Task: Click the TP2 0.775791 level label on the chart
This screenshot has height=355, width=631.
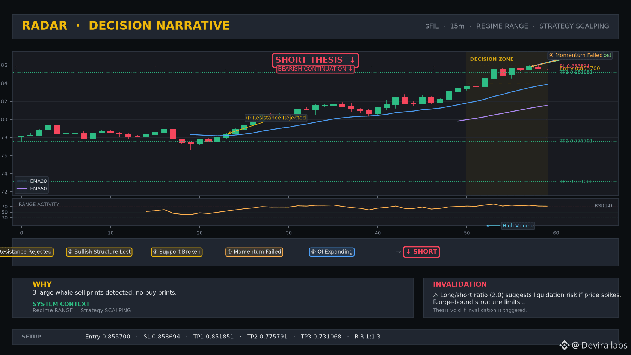Action: tap(576, 141)
